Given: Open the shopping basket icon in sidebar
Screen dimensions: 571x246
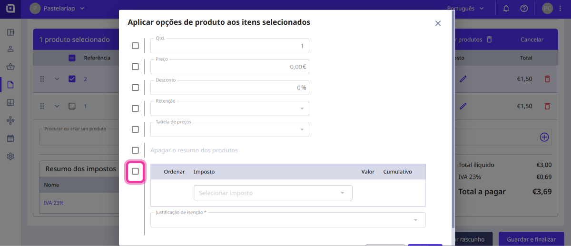Looking at the screenshot, I should pos(10,67).
